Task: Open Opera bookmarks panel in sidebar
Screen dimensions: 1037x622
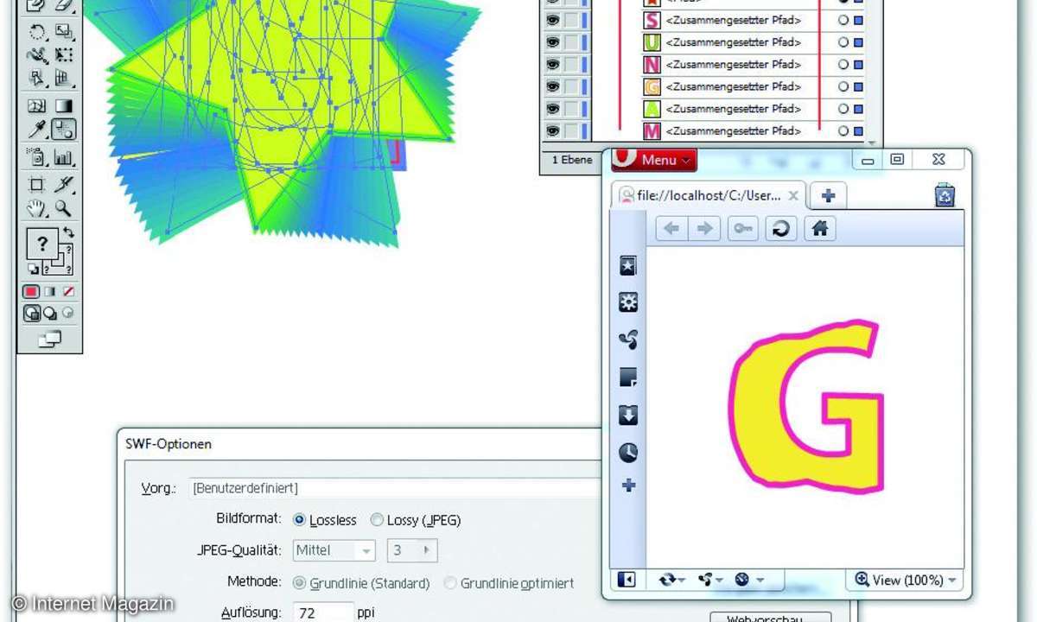Action: point(628,265)
